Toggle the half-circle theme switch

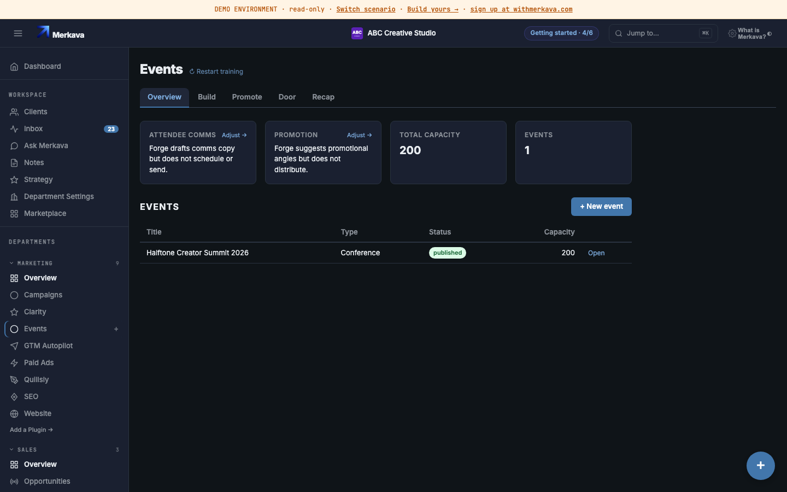[770, 34]
